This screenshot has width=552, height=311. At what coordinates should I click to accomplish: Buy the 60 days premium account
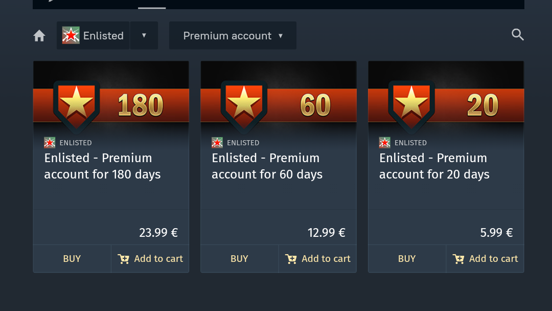pyautogui.click(x=239, y=259)
